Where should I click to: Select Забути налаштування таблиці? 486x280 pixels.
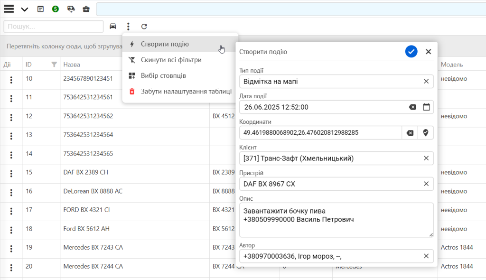pyautogui.click(x=180, y=92)
